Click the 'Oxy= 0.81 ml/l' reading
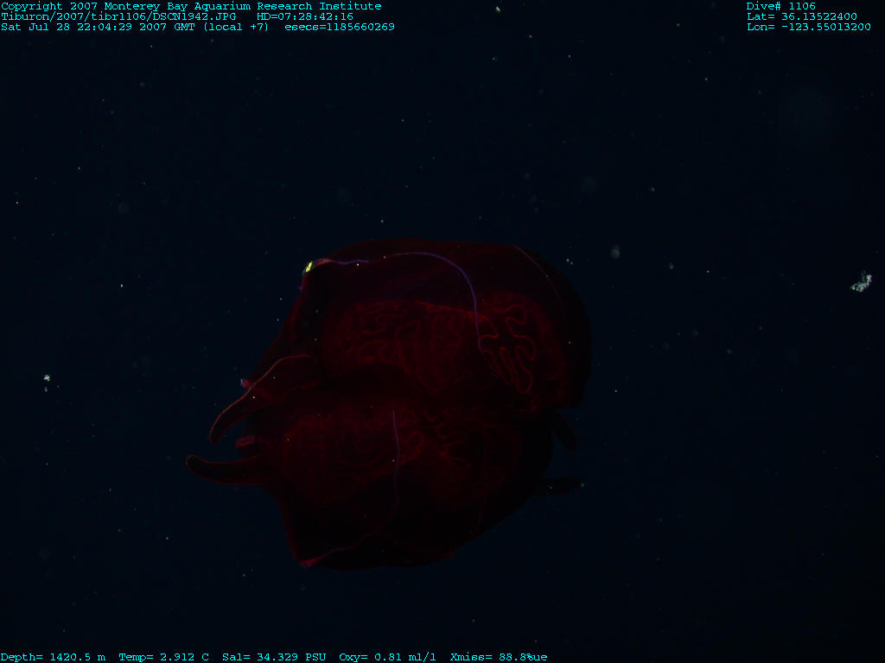The image size is (885, 663). click(x=387, y=657)
